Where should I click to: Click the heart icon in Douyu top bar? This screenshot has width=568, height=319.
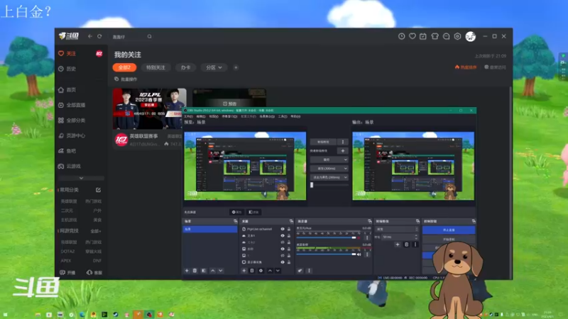click(413, 36)
